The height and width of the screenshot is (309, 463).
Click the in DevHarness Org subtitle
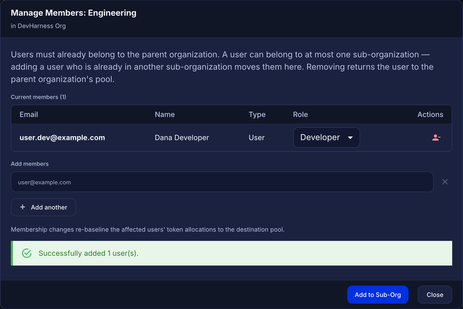tap(39, 26)
